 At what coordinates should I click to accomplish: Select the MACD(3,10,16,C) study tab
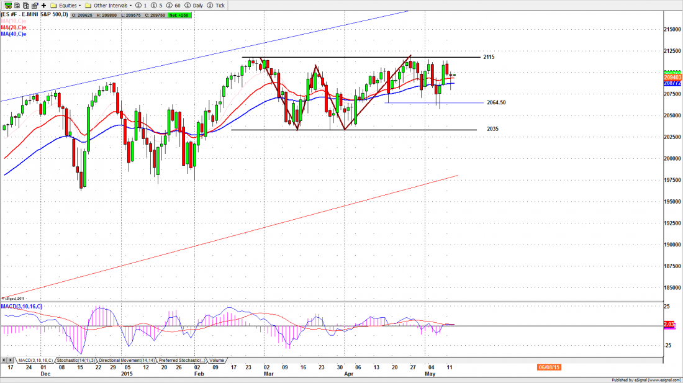[x=35, y=360]
